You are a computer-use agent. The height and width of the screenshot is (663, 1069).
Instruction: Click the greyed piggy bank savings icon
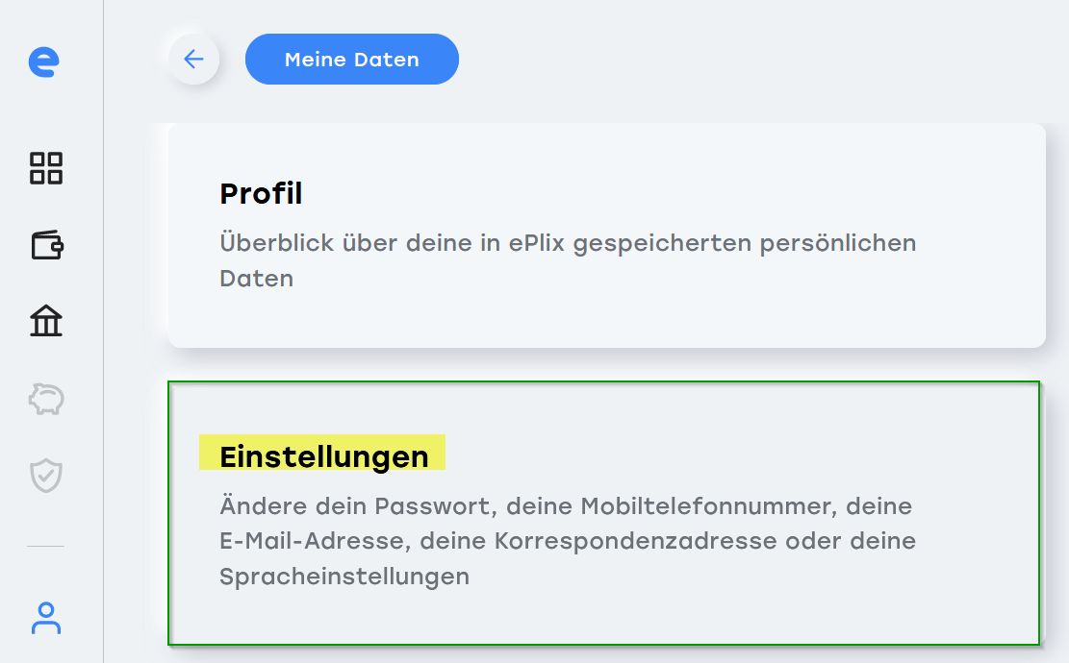coord(45,399)
